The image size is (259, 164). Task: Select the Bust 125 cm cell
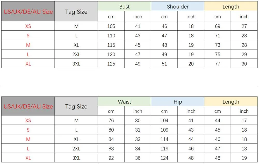point(111,64)
